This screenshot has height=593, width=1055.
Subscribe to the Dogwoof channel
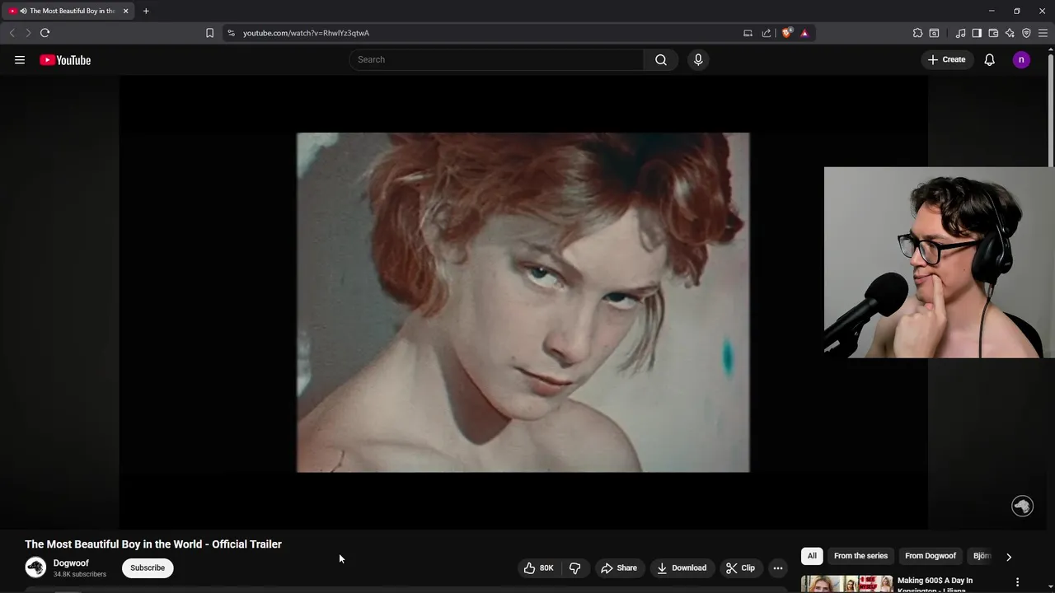pos(148,567)
